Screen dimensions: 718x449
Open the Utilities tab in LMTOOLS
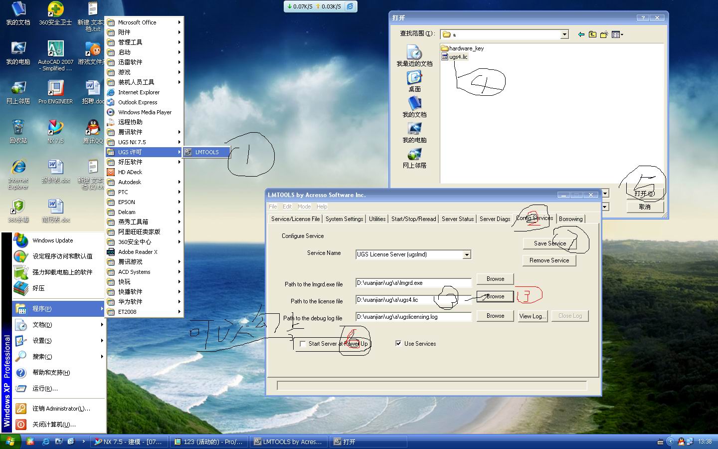377,219
